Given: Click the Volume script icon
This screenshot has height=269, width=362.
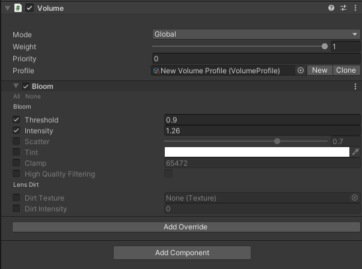Looking at the screenshot, I should point(18,8).
